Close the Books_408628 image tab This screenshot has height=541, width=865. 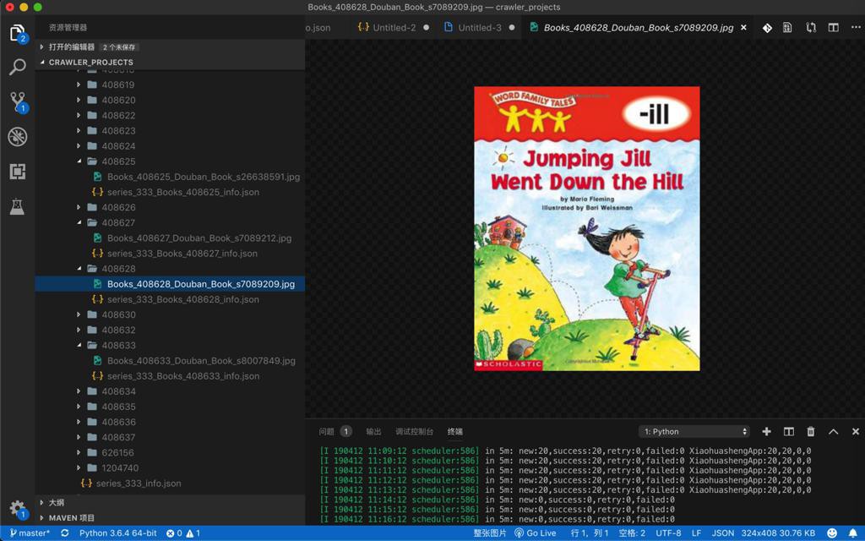click(743, 28)
